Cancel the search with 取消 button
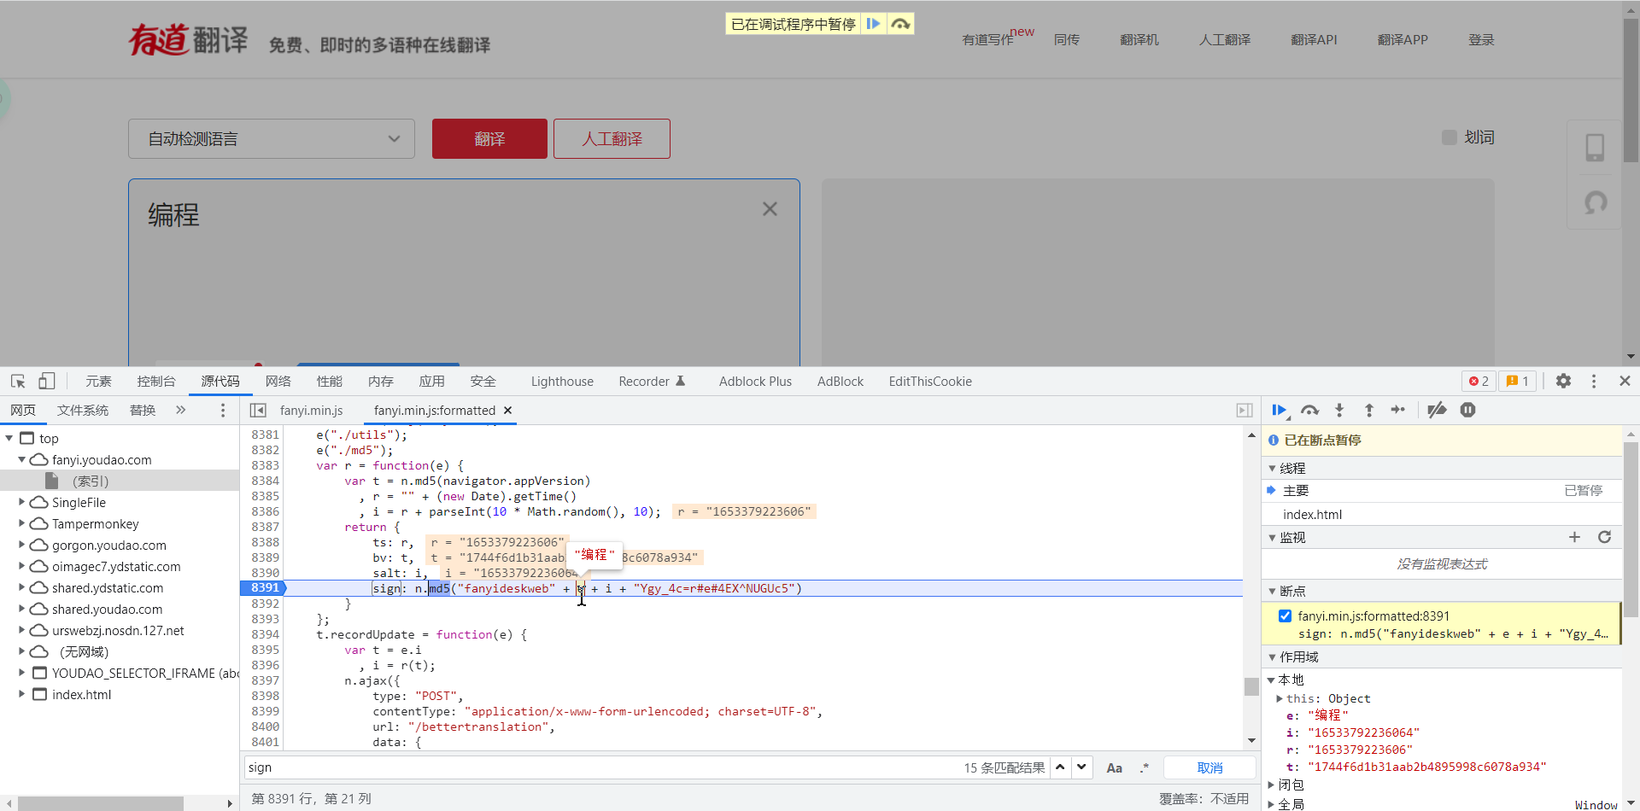The image size is (1640, 811). click(1210, 767)
